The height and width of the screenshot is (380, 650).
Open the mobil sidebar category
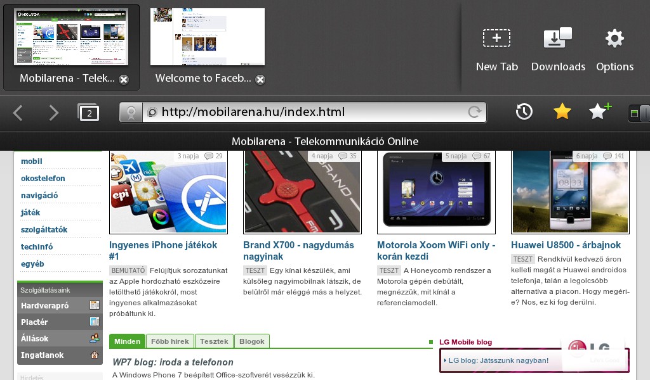click(32, 161)
